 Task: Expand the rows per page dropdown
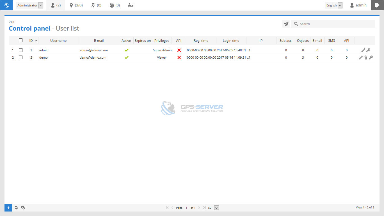(x=216, y=208)
